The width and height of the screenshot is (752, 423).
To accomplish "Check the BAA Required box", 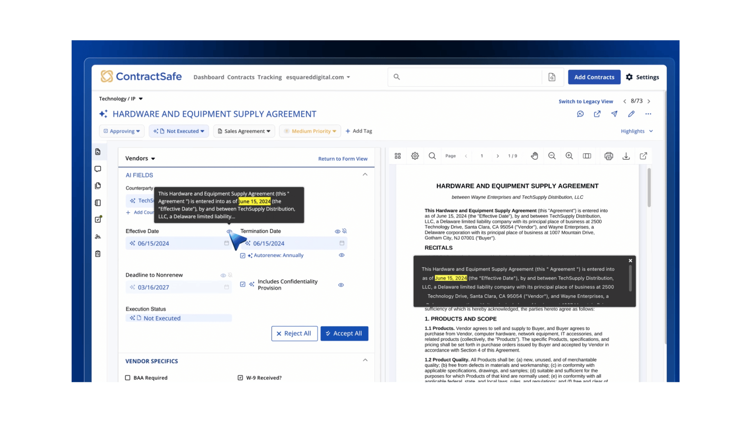I will 128,378.
